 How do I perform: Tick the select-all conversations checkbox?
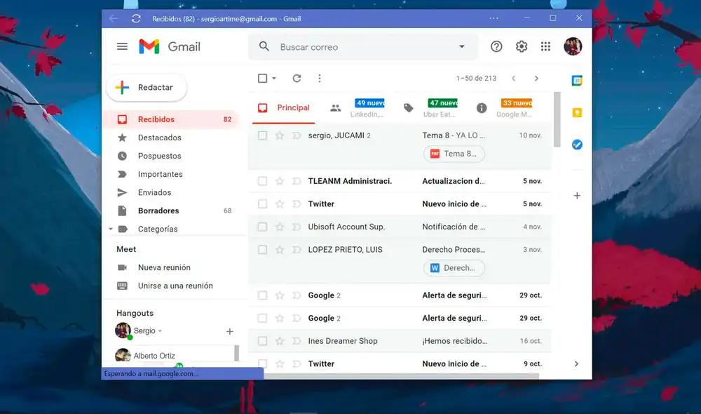pyautogui.click(x=262, y=79)
